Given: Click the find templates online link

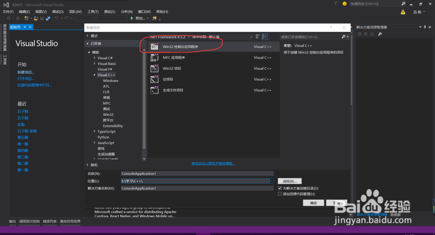Looking at the screenshot, I should click(213, 163).
